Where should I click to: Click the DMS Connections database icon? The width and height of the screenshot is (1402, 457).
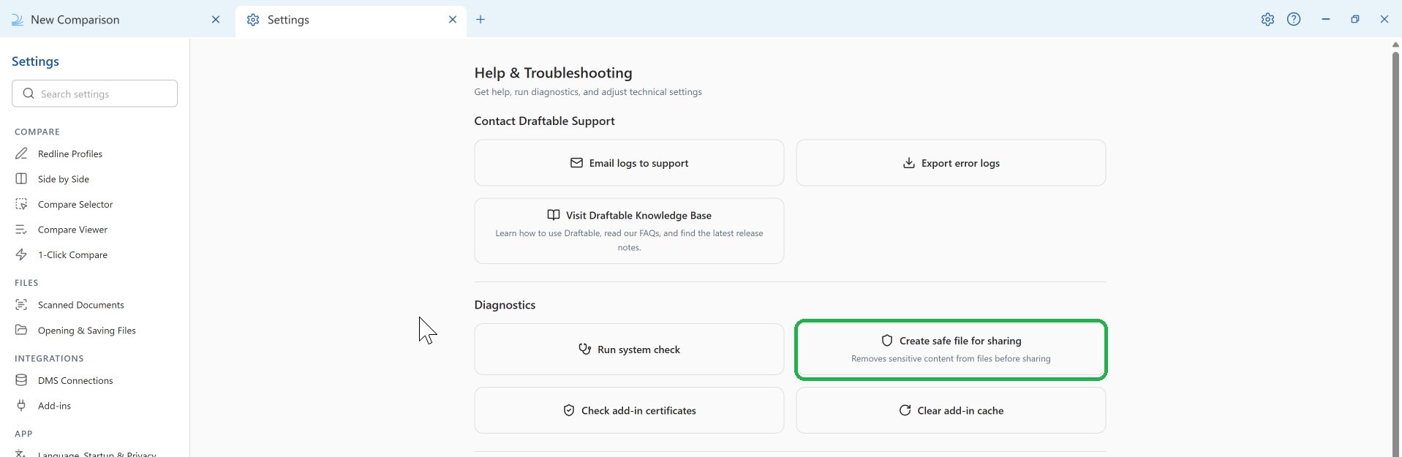21,380
